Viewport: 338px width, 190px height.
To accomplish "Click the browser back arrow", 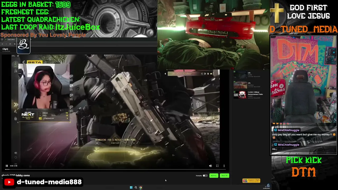I will click(2, 44).
